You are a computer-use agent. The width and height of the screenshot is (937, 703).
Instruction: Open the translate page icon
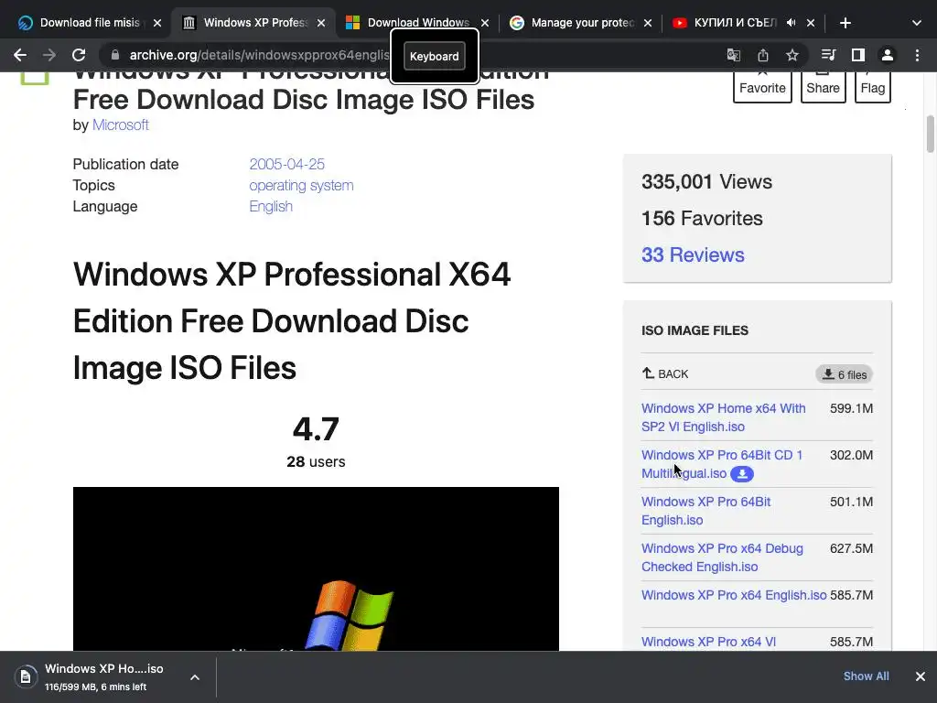click(733, 56)
